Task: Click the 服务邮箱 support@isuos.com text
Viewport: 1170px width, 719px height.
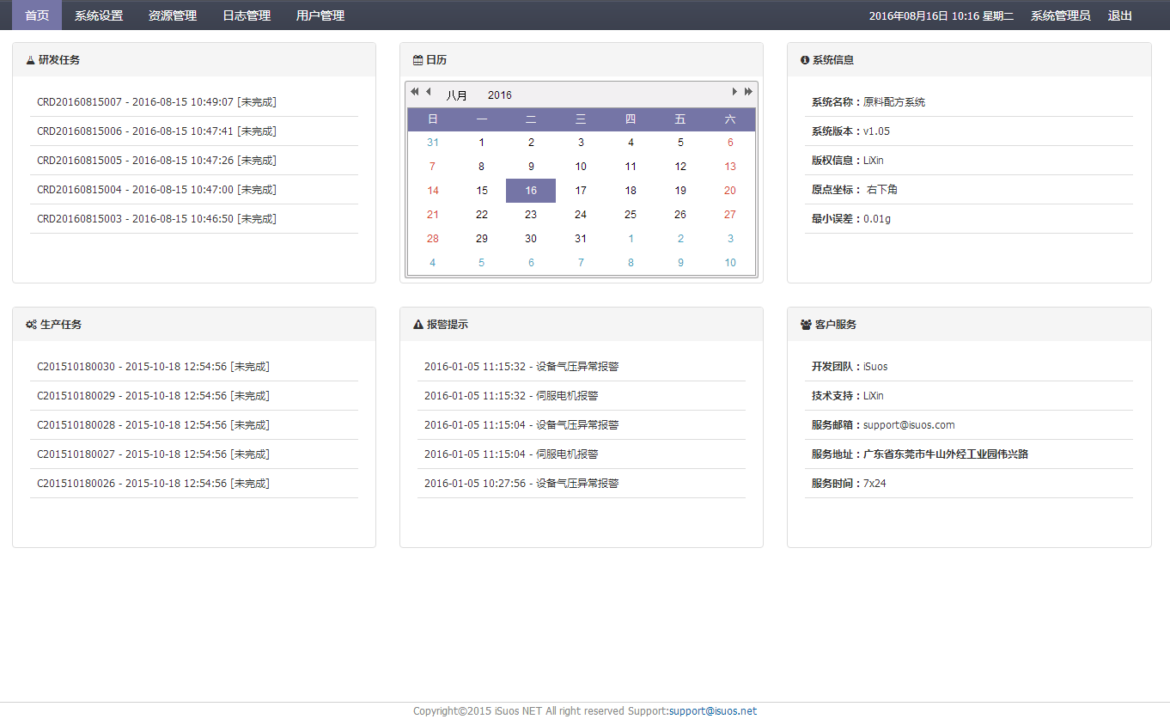Action: tap(909, 425)
